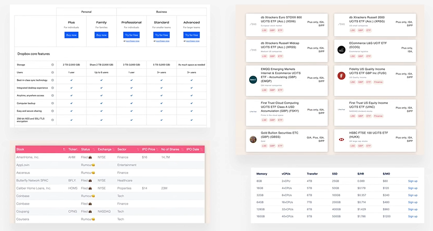Click the EMQQ teal circular logo
Viewport: 433px width, 231px height.
(253, 80)
